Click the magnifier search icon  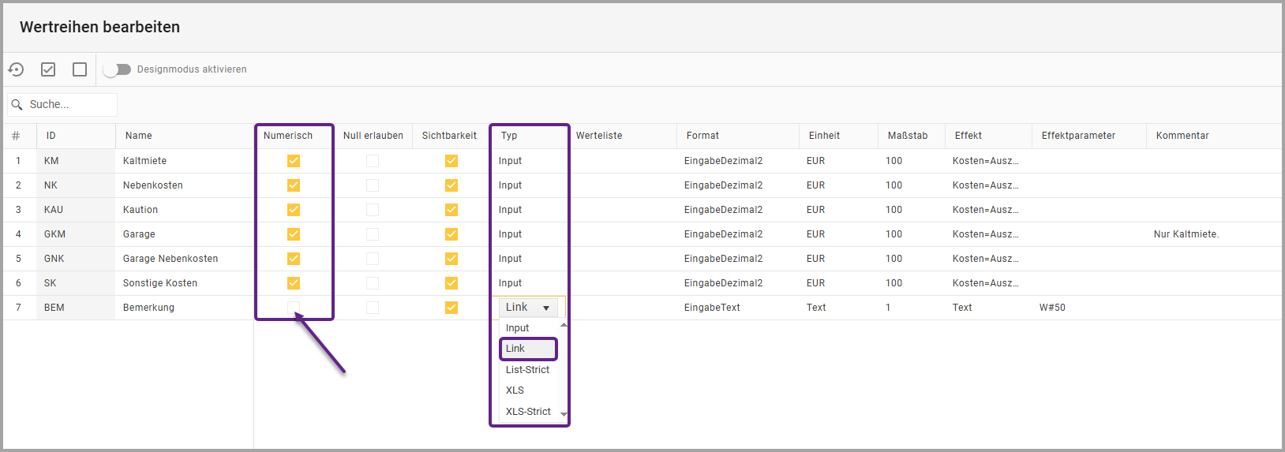click(x=17, y=105)
